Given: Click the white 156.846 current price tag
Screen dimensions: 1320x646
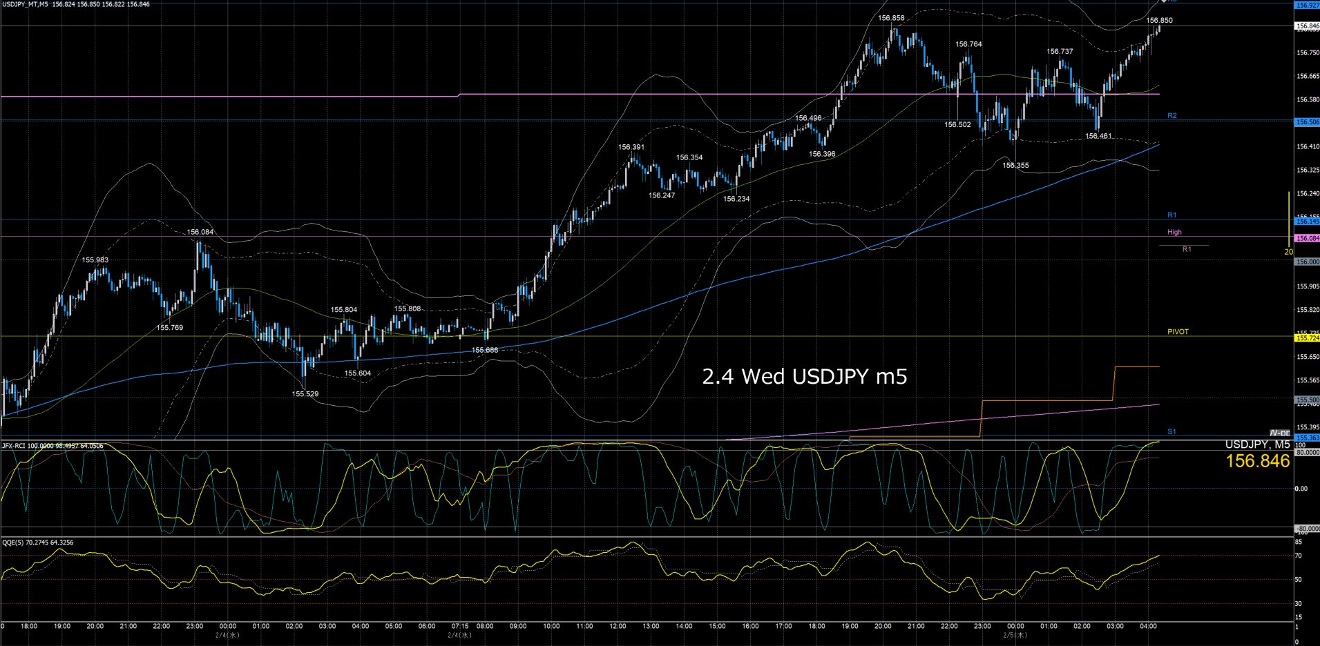Looking at the screenshot, I should pyautogui.click(x=1307, y=27).
